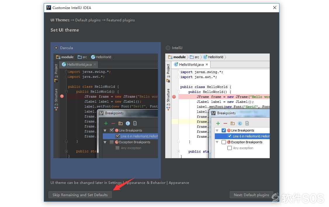Select HelloWorld.java tab in Darcula preview
Viewport: 329px width, 207px height.
79,65
